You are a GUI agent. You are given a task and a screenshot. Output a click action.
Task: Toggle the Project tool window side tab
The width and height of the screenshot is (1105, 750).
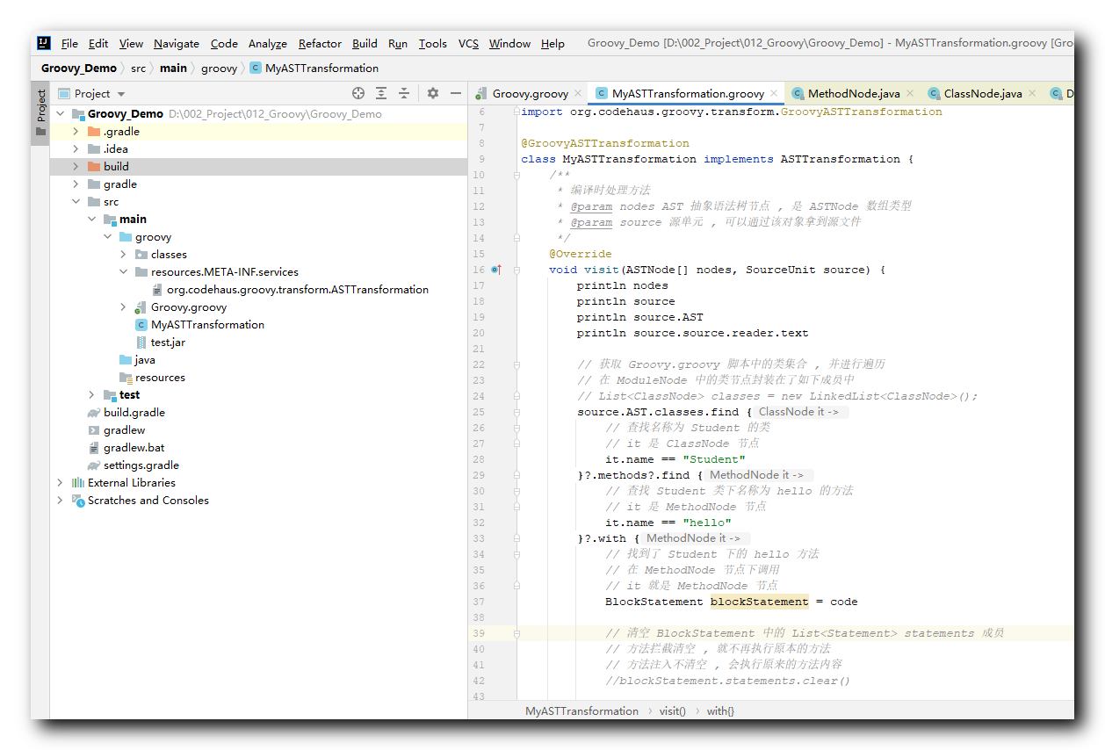click(x=40, y=113)
